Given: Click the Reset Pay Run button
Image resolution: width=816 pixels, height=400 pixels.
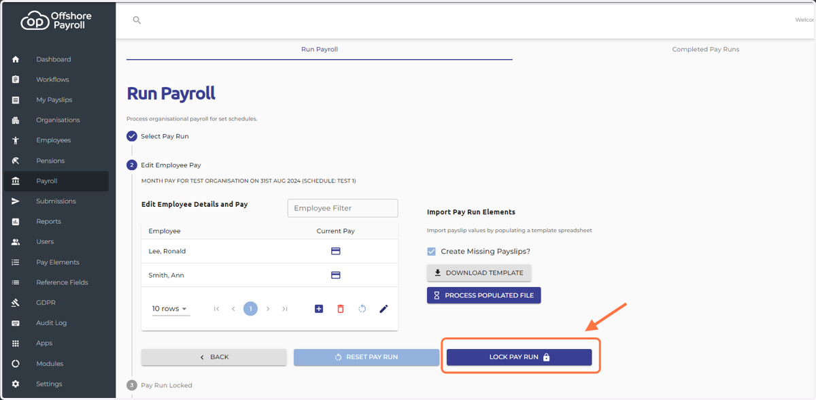Looking at the screenshot, I should (x=367, y=357).
